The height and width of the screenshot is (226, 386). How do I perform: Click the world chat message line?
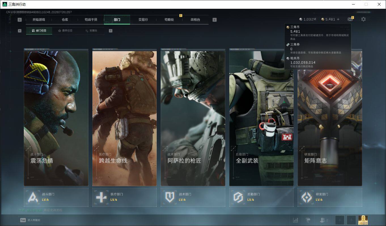click(40, 210)
